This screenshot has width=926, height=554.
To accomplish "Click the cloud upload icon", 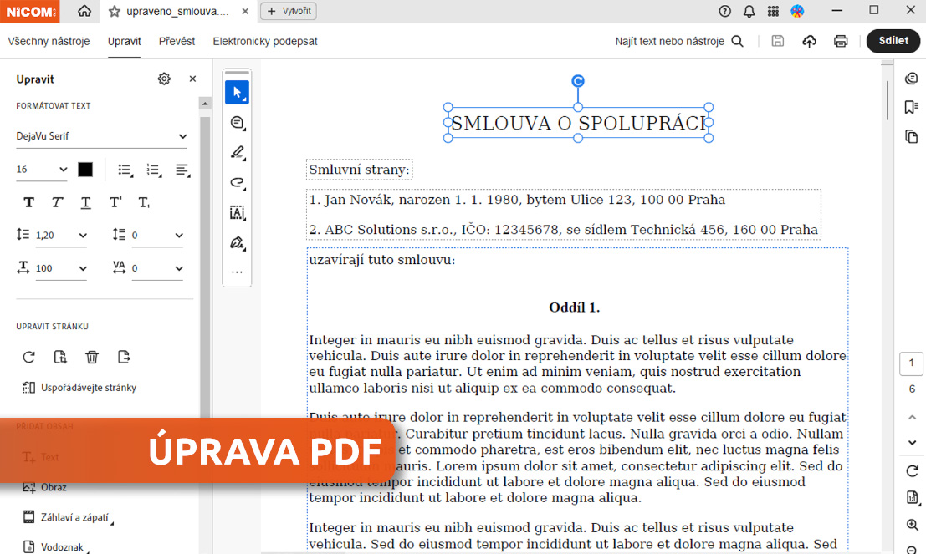I will [809, 41].
